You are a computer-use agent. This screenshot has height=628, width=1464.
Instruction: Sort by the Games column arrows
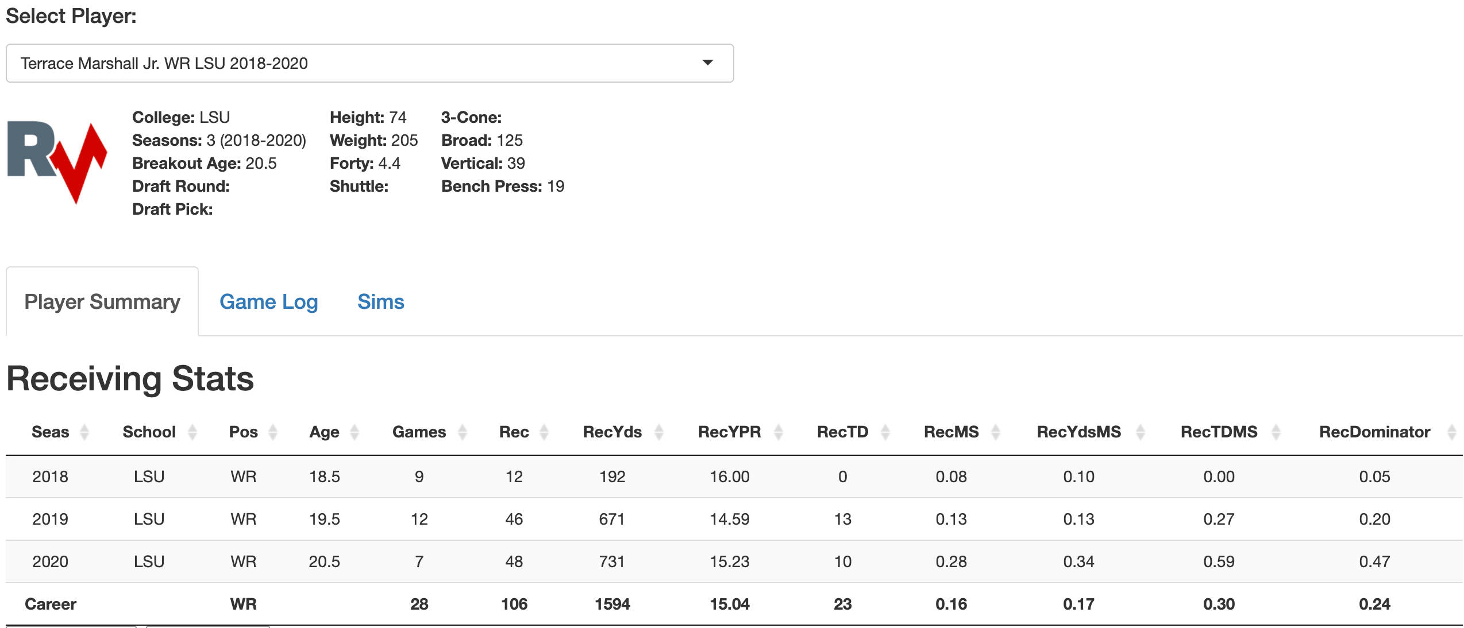click(463, 432)
